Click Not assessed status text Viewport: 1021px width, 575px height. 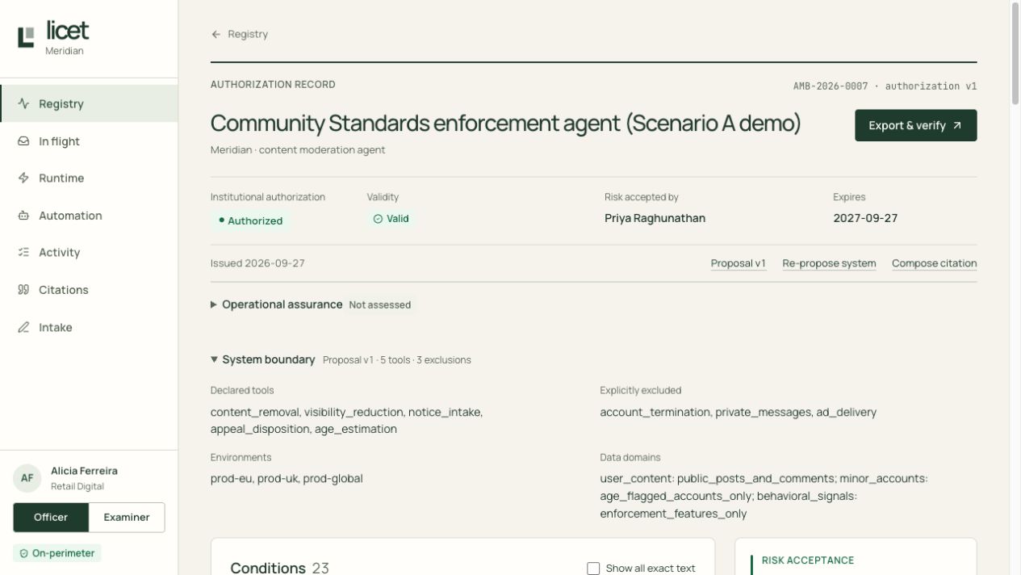tap(380, 305)
